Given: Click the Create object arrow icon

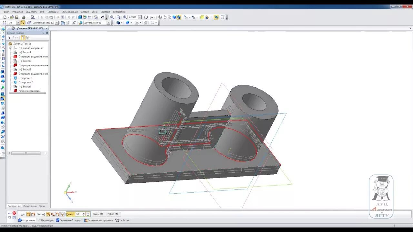Looking at the screenshot, I should [x=9, y=213].
